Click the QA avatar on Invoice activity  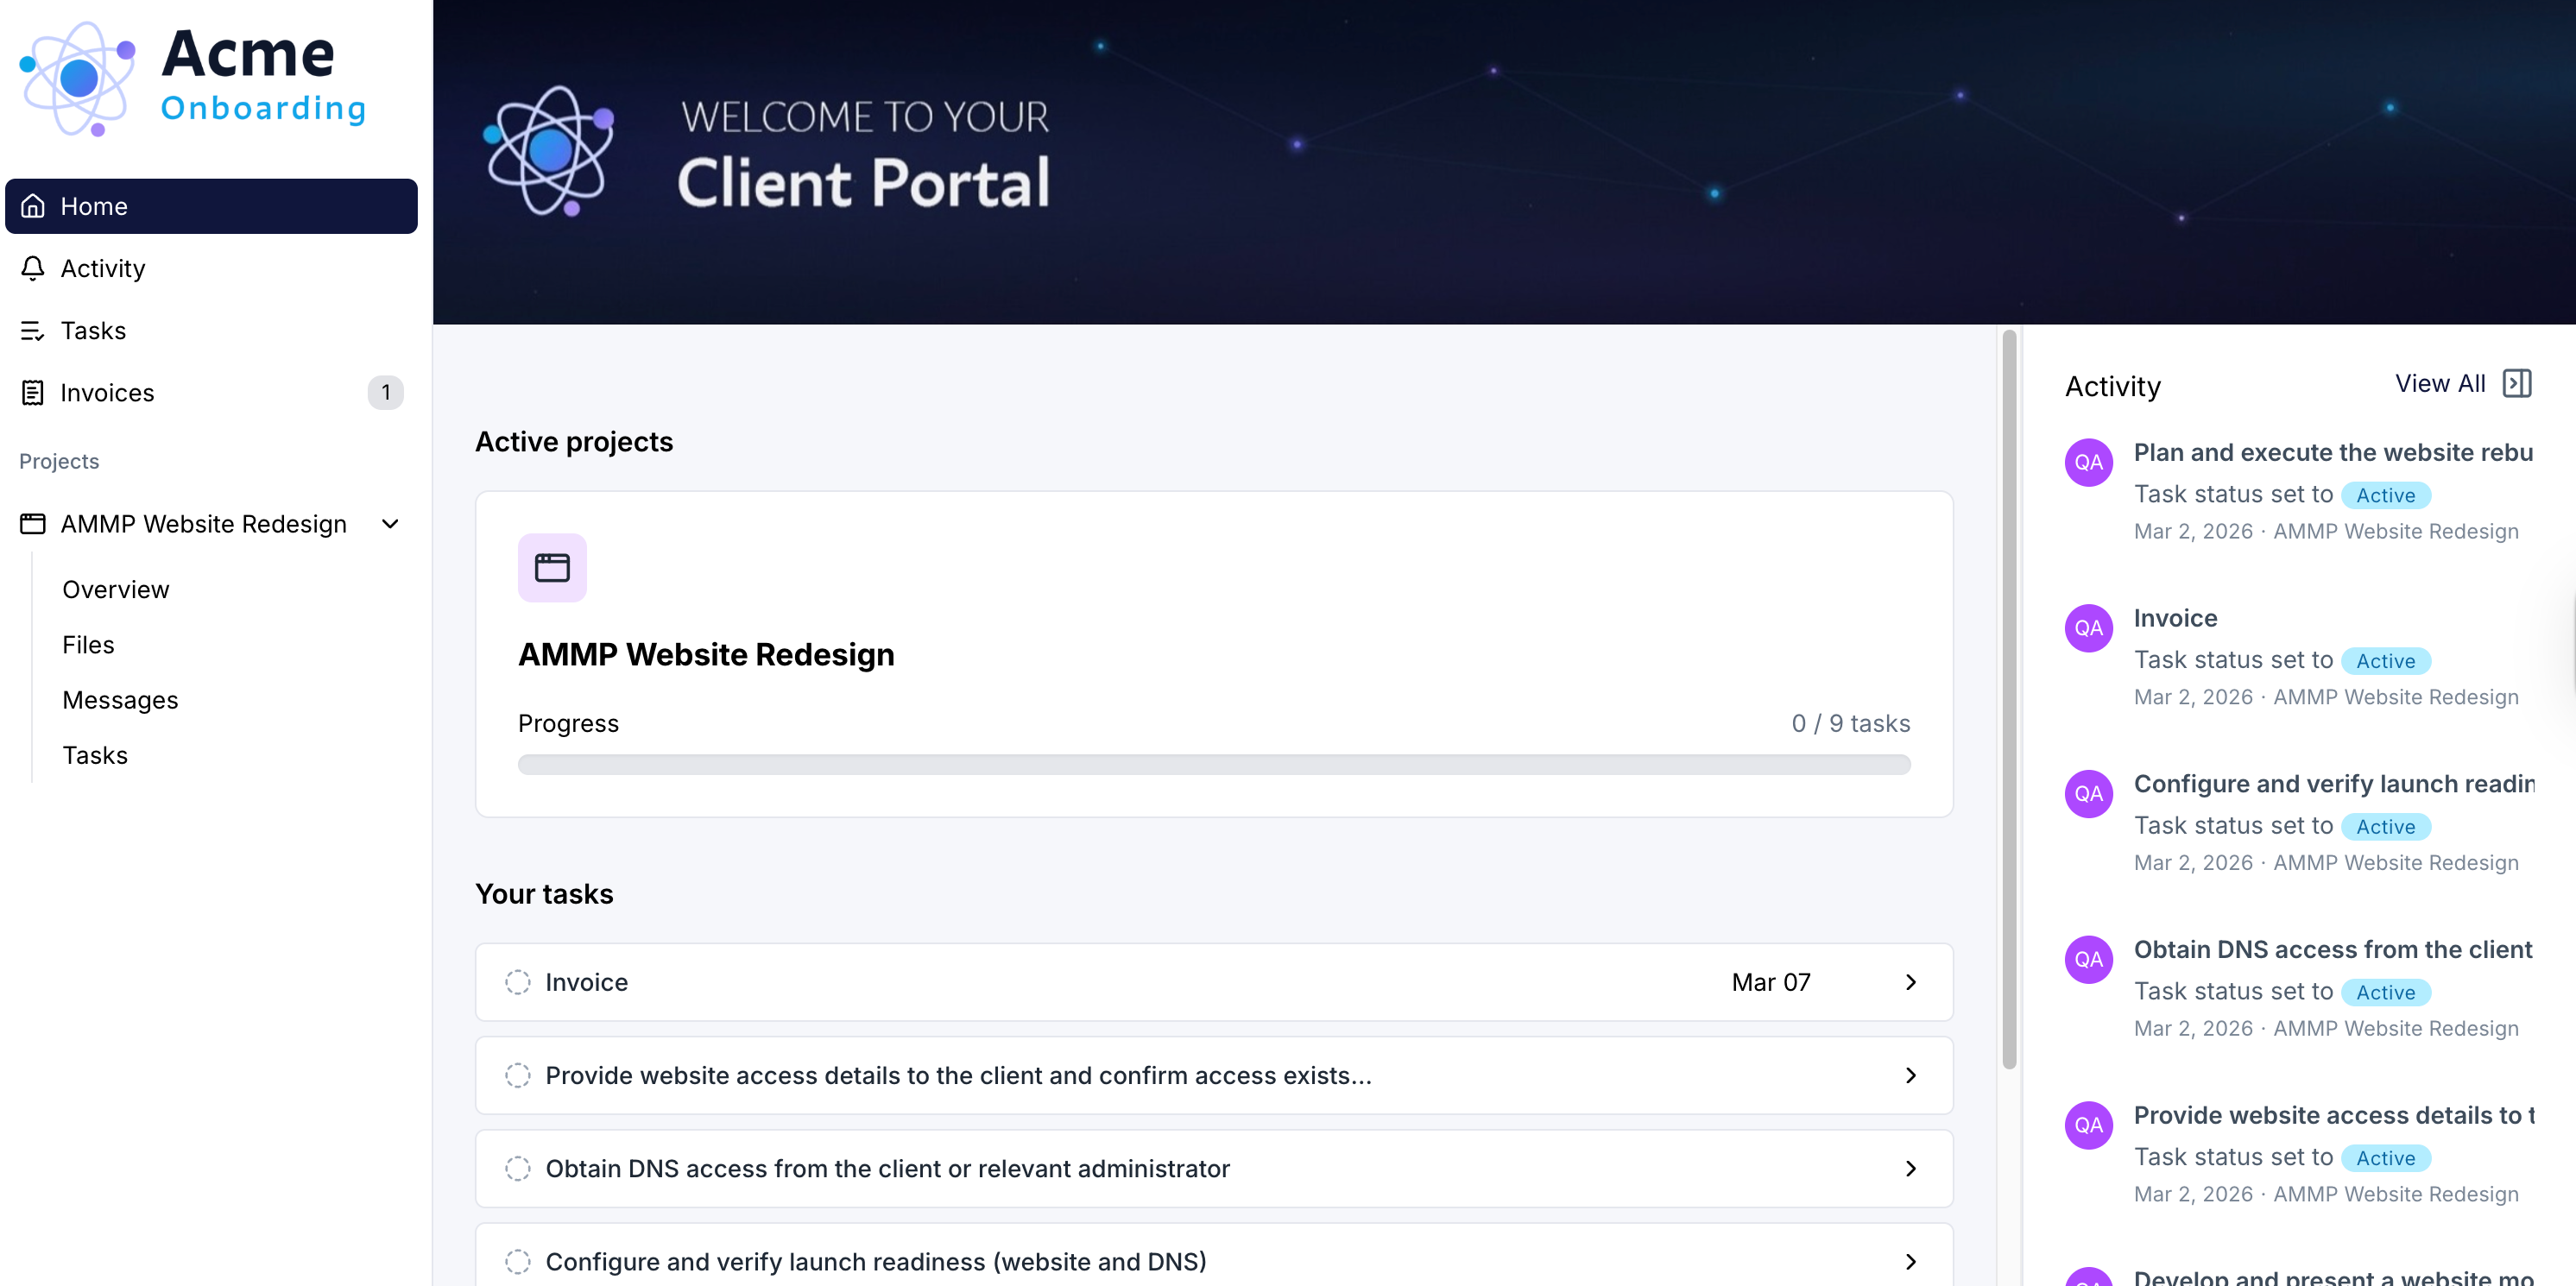coord(2088,628)
